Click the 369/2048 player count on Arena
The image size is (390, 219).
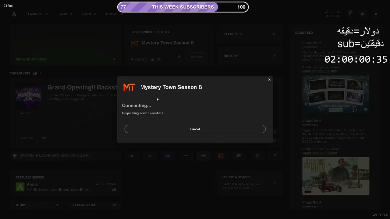click(x=106, y=184)
